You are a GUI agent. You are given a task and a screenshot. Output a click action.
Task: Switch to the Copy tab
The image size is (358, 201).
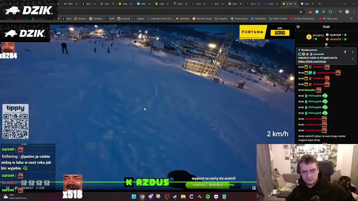pyautogui.click(x=271, y=4)
